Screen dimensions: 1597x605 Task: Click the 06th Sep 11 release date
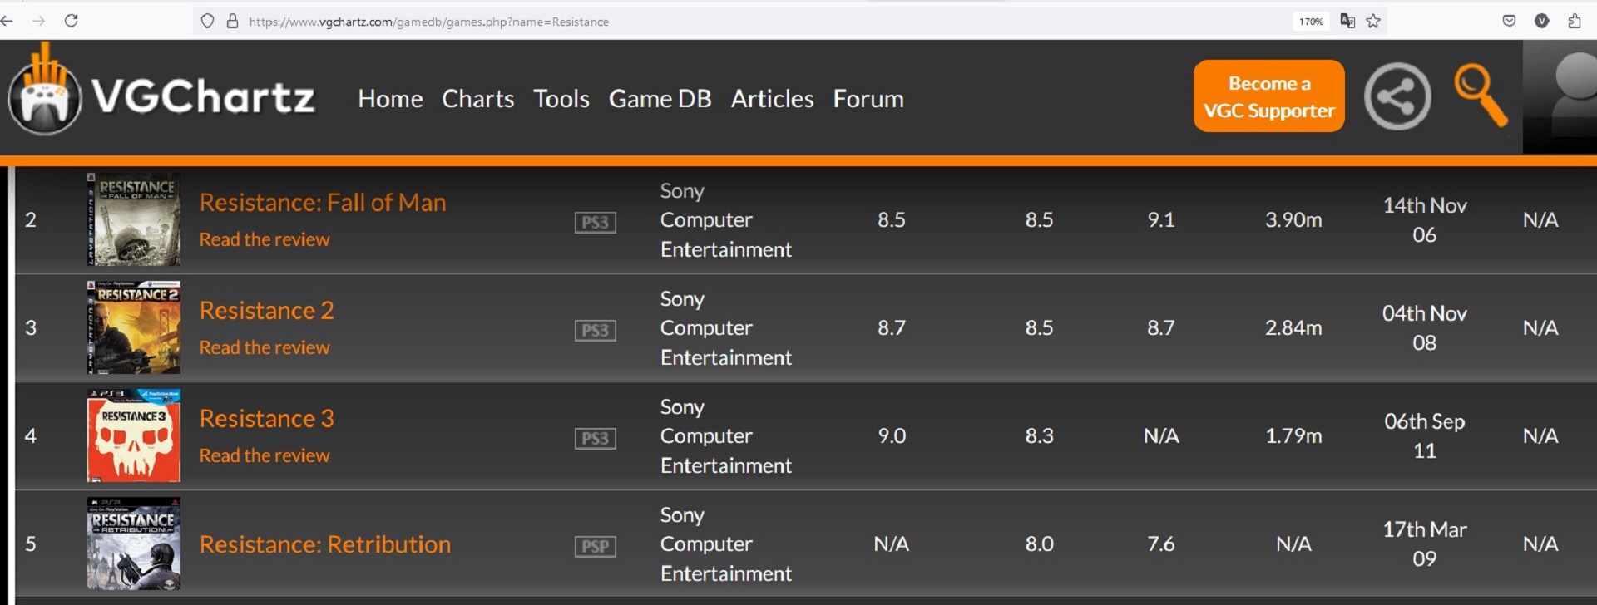coord(1425,435)
